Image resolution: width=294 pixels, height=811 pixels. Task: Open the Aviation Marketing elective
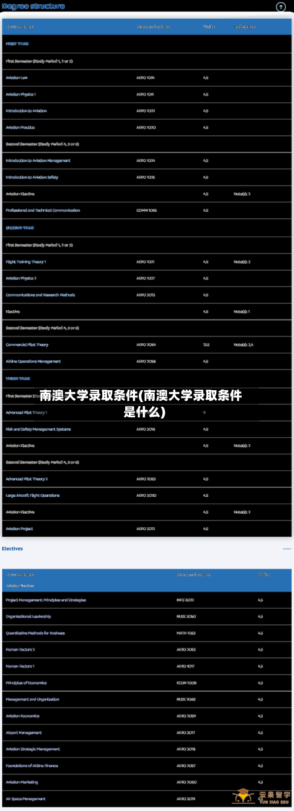click(x=22, y=782)
